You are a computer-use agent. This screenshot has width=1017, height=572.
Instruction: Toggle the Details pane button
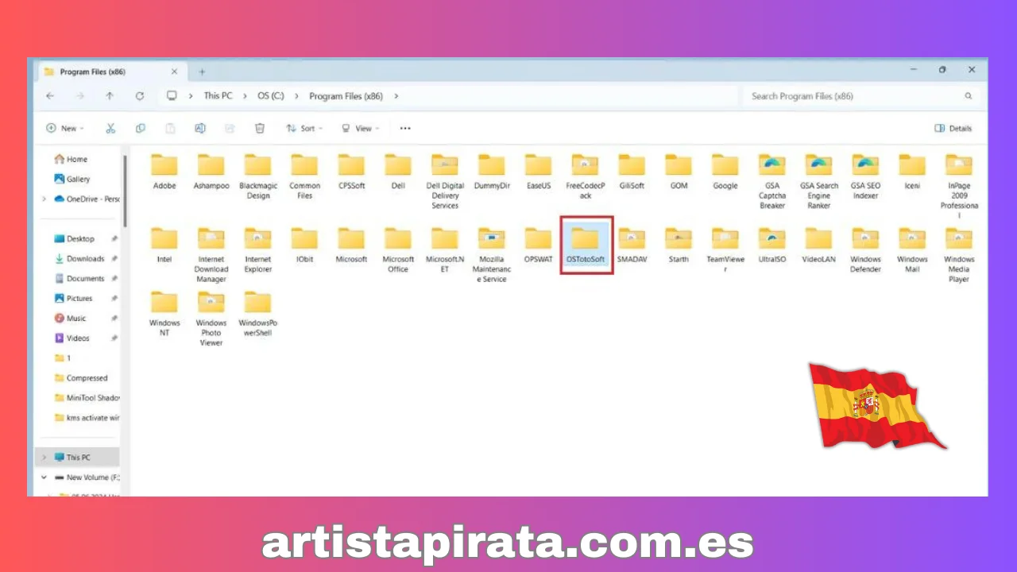953,128
